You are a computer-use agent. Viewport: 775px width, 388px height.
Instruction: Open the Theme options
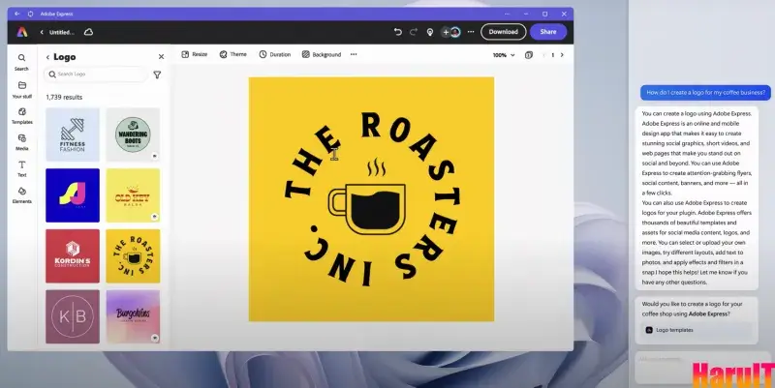pyautogui.click(x=232, y=54)
